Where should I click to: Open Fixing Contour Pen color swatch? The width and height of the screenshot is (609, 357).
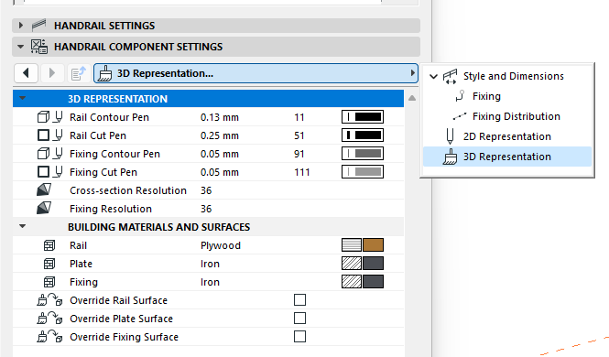tap(363, 153)
